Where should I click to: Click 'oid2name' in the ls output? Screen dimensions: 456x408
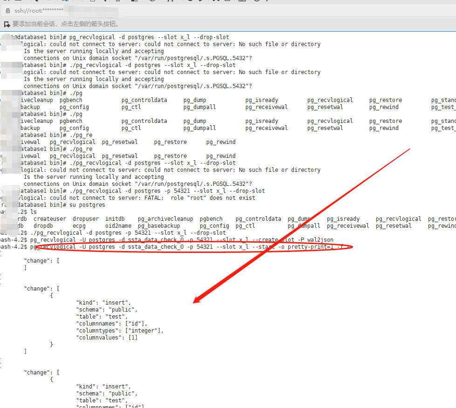coord(118,226)
